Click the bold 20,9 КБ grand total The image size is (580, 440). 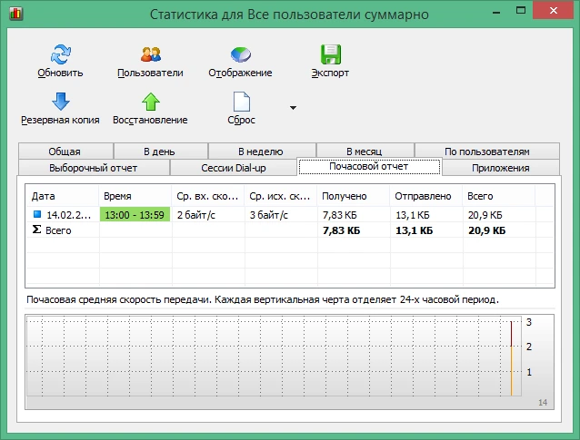[x=486, y=230]
